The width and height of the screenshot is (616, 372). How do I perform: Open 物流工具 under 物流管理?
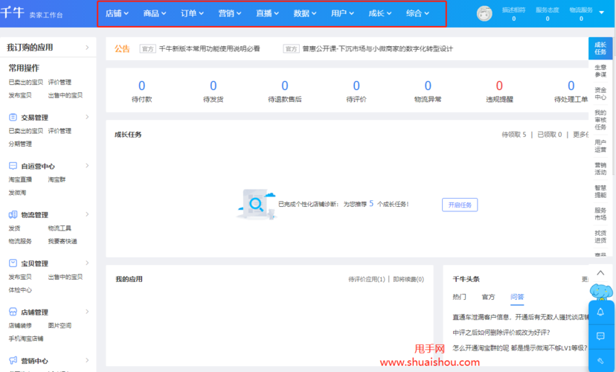click(60, 228)
